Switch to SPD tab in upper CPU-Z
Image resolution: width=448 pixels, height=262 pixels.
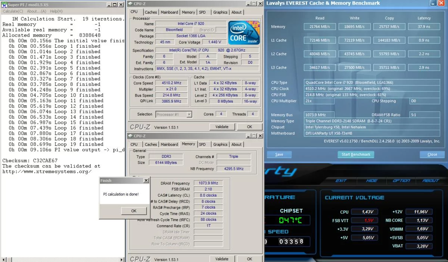pos(202,12)
